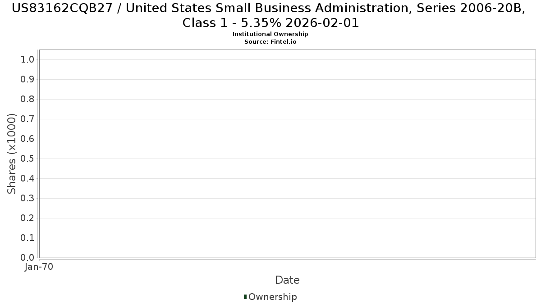
Task: Click the chart title with US83162CQB27
Action: coord(270,15)
